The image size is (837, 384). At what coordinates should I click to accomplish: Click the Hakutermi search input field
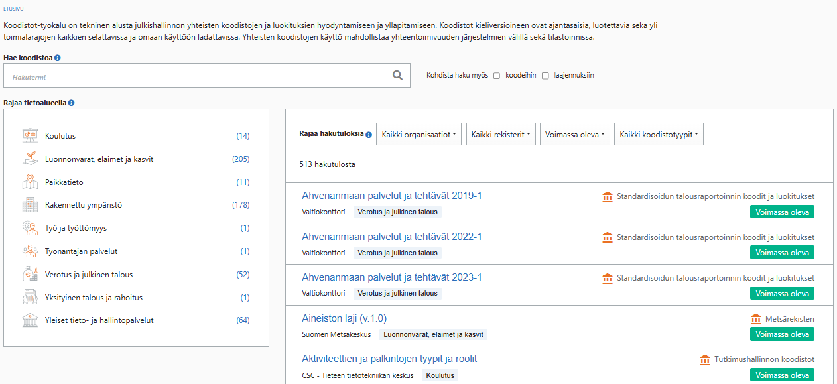(x=196, y=76)
